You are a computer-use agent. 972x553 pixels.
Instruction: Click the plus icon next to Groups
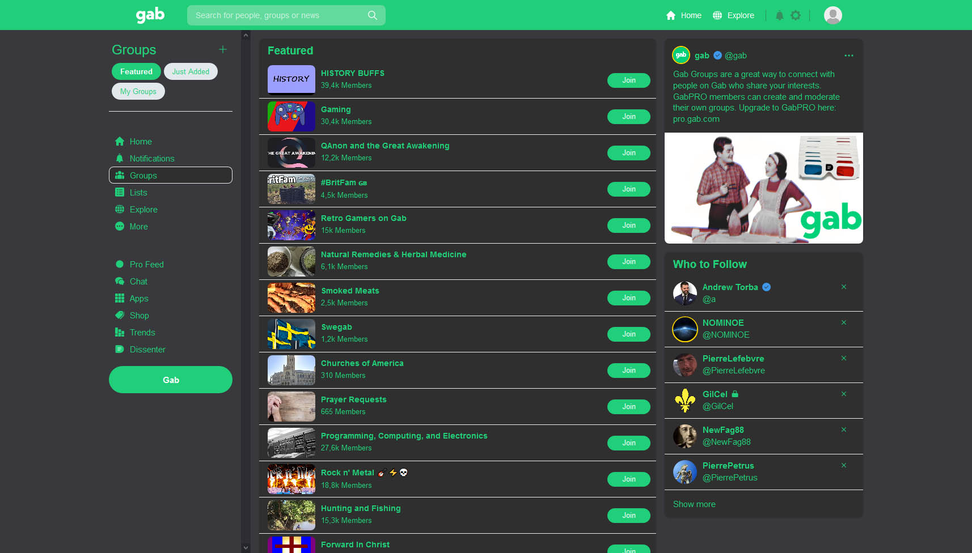click(x=223, y=49)
